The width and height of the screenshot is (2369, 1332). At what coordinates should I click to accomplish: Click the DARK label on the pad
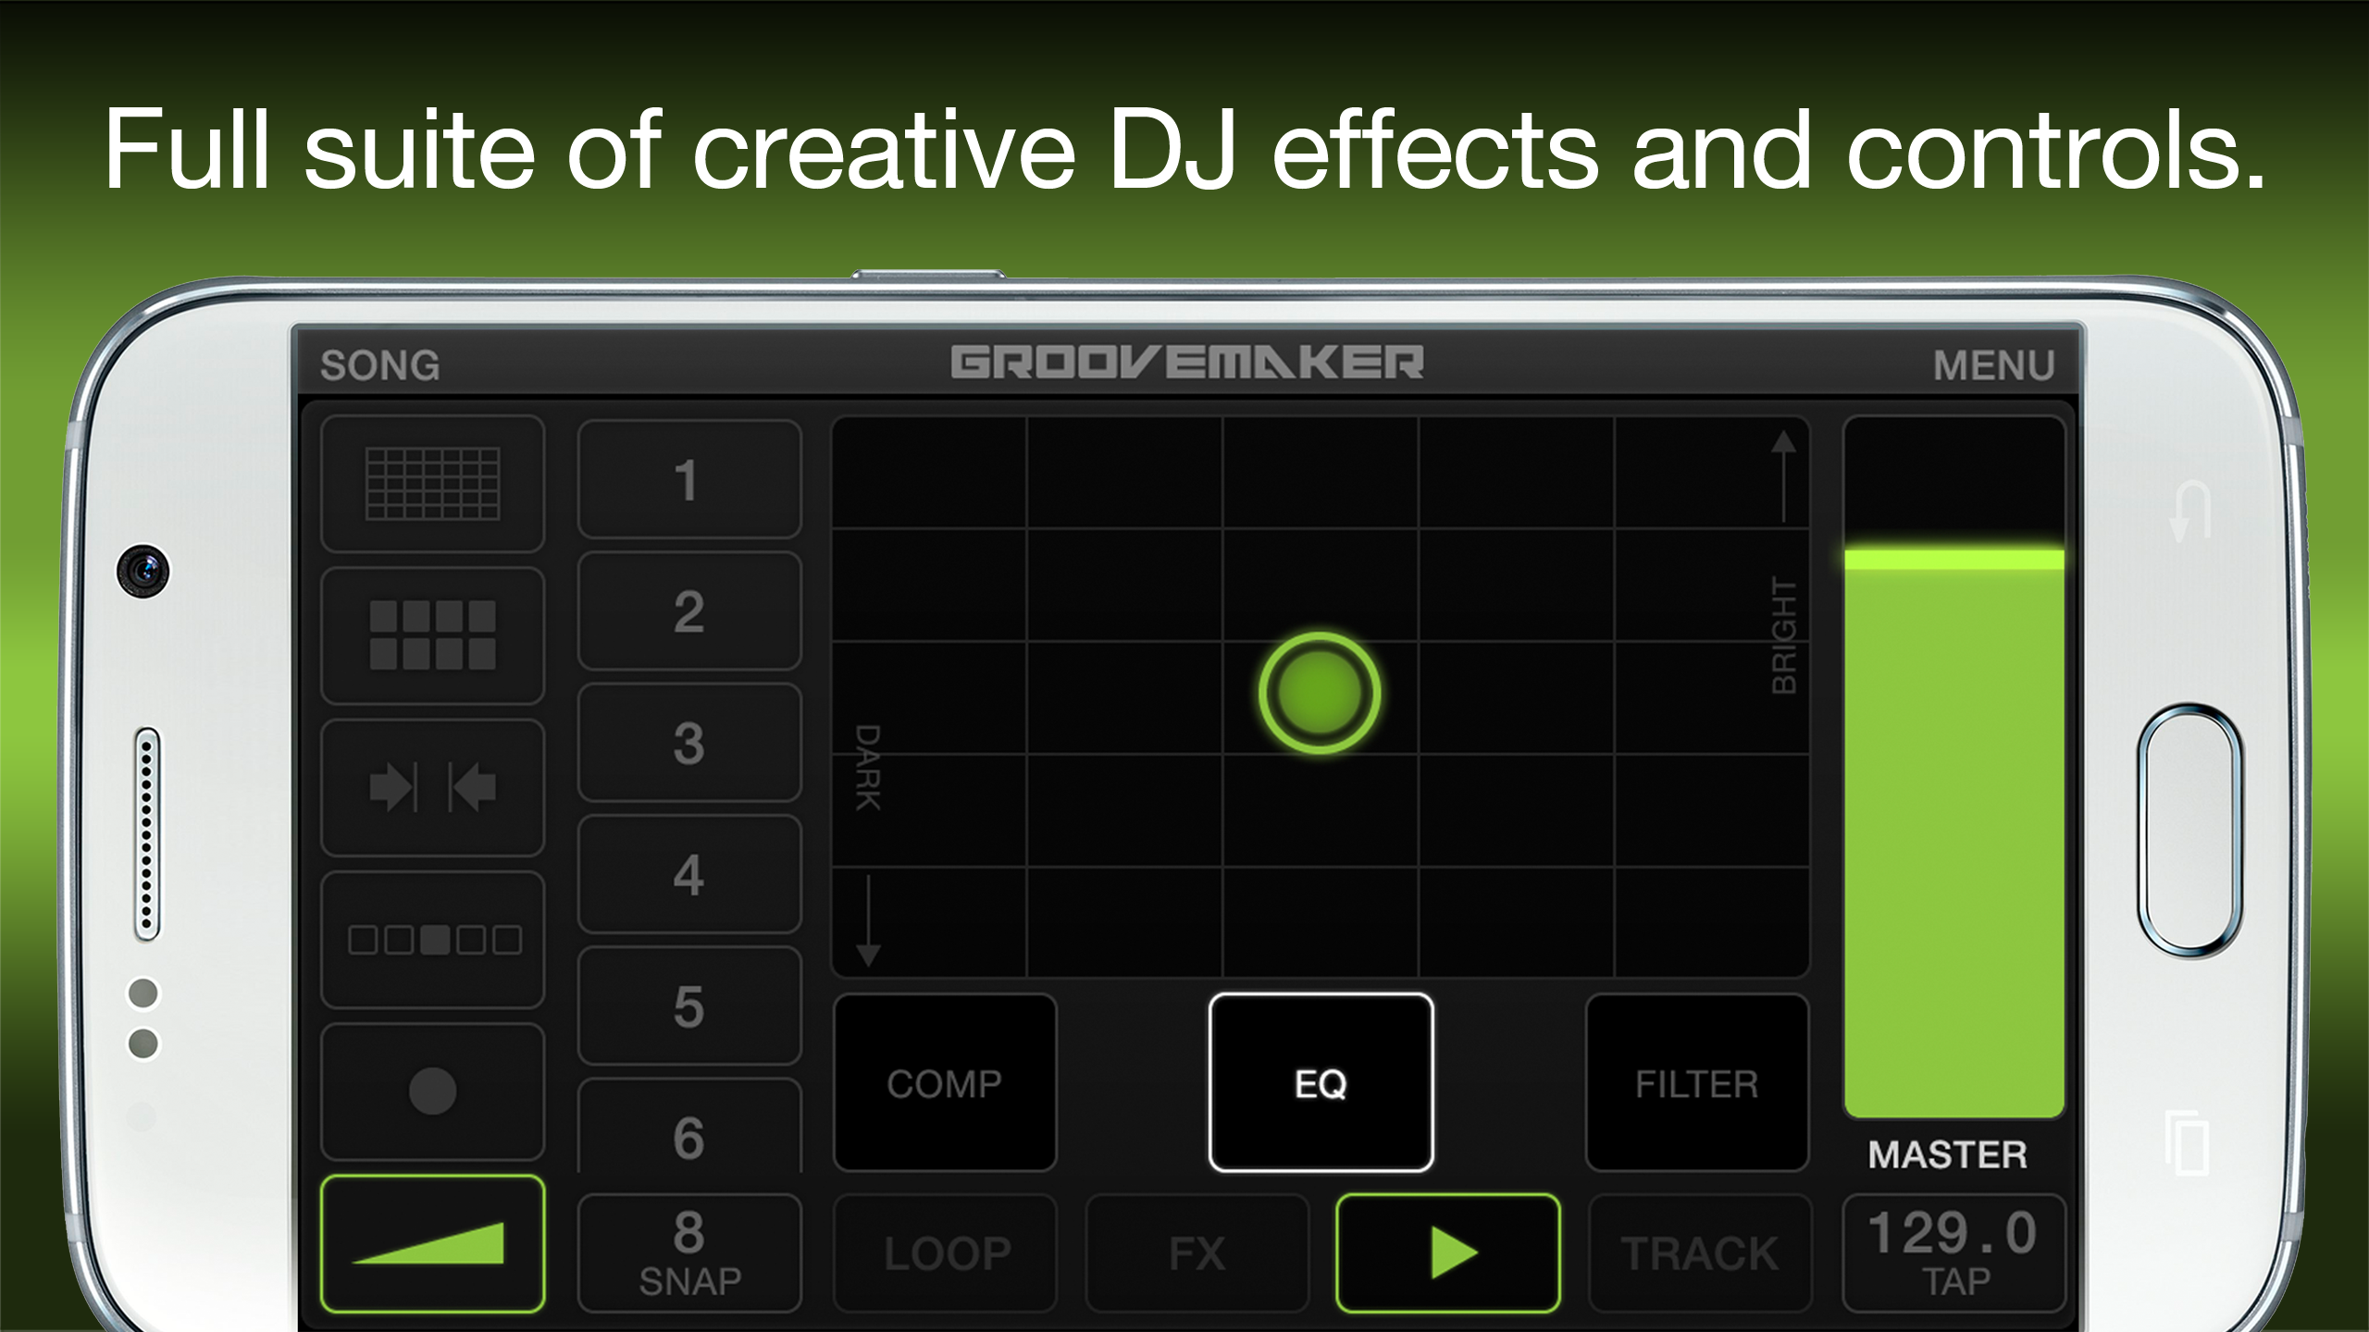tap(867, 768)
